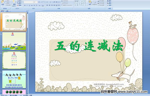Screen dimensions: 150x96
Task: Switch to the Slides tab in pane
Action: (2, 11)
